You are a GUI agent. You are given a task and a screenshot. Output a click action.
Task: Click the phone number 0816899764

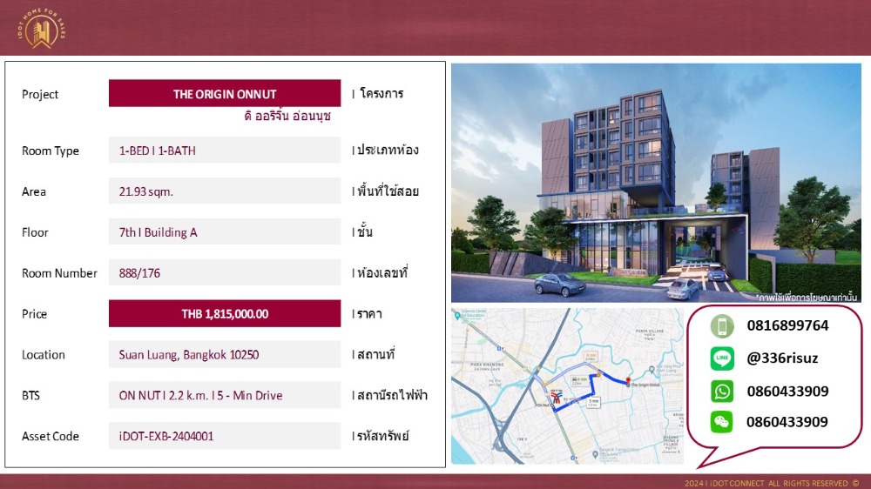click(x=787, y=325)
